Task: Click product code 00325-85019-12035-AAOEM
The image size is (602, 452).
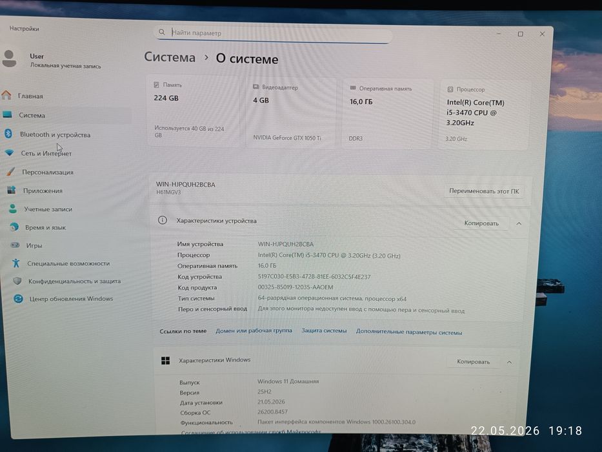Action: pyautogui.click(x=296, y=287)
